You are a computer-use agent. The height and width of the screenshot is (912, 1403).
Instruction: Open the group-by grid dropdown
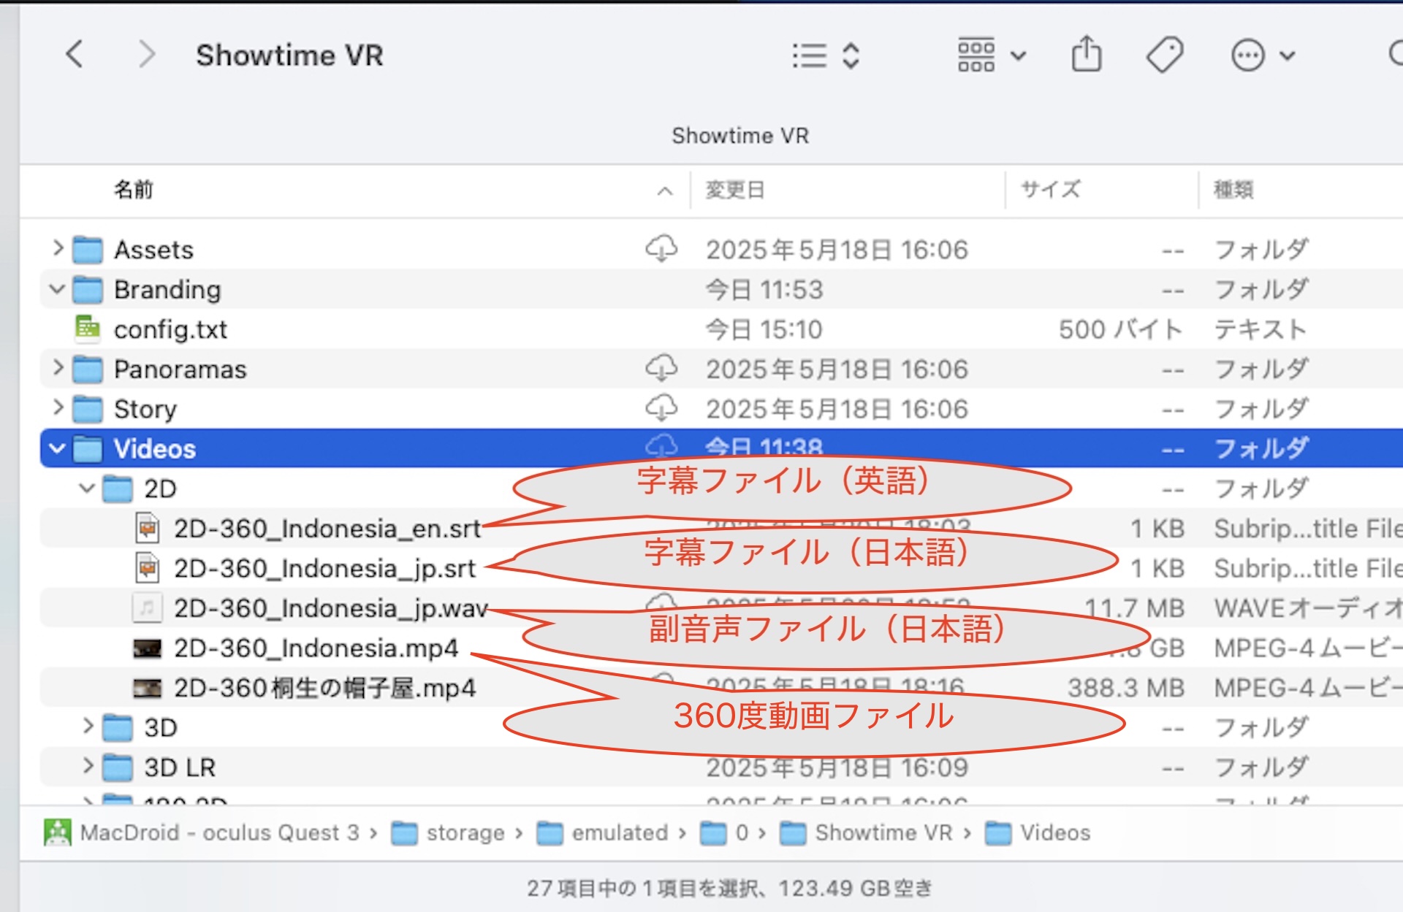(x=992, y=55)
